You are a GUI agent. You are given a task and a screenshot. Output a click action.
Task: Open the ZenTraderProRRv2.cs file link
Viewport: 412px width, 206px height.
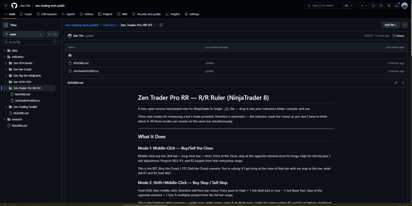(x=86, y=71)
